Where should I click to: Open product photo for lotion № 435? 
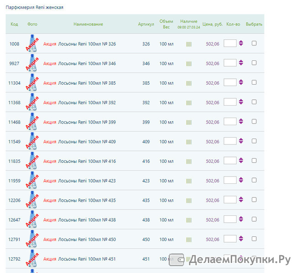(32, 200)
